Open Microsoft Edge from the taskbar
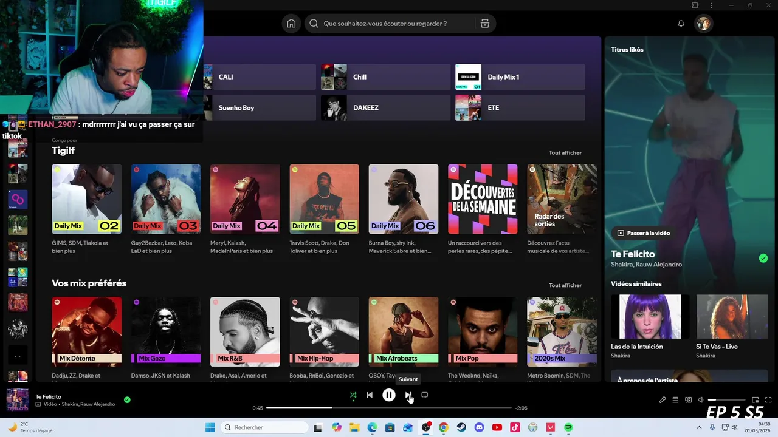This screenshot has height=437, width=778. (372, 427)
